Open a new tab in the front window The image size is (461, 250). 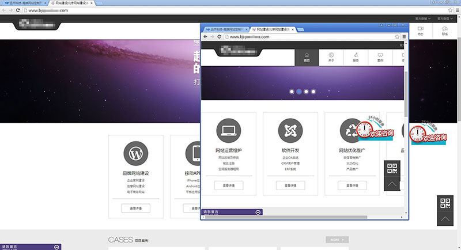(x=300, y=30)
